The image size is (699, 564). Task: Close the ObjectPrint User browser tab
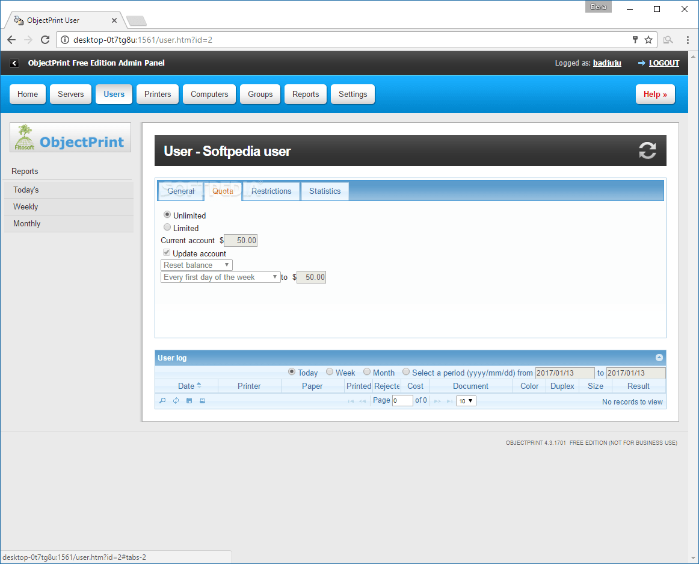click(x=114, y=20)
